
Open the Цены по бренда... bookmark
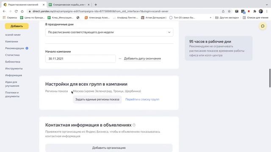coord(32,18)
